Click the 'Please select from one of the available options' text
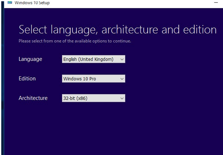Image resolution: width=223 pixels, height=155 pixels. coord(75,41)
